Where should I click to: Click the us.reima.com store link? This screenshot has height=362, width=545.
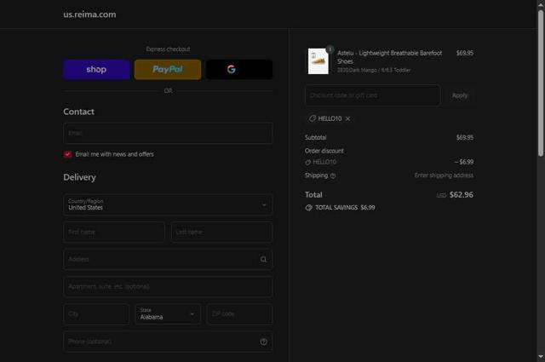click(89, 14)
